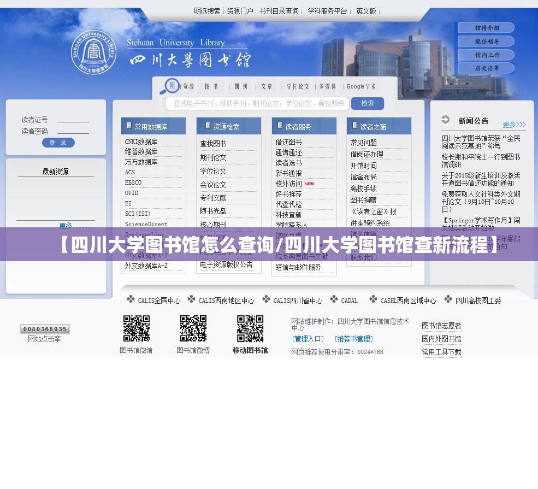The height and width of the screenshot is (489, 538).
Task: Select the 多媒体 search tab
Action: click(328, 86)
